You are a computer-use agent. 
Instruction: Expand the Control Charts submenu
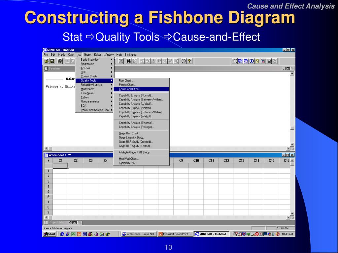tap(94, 76)
